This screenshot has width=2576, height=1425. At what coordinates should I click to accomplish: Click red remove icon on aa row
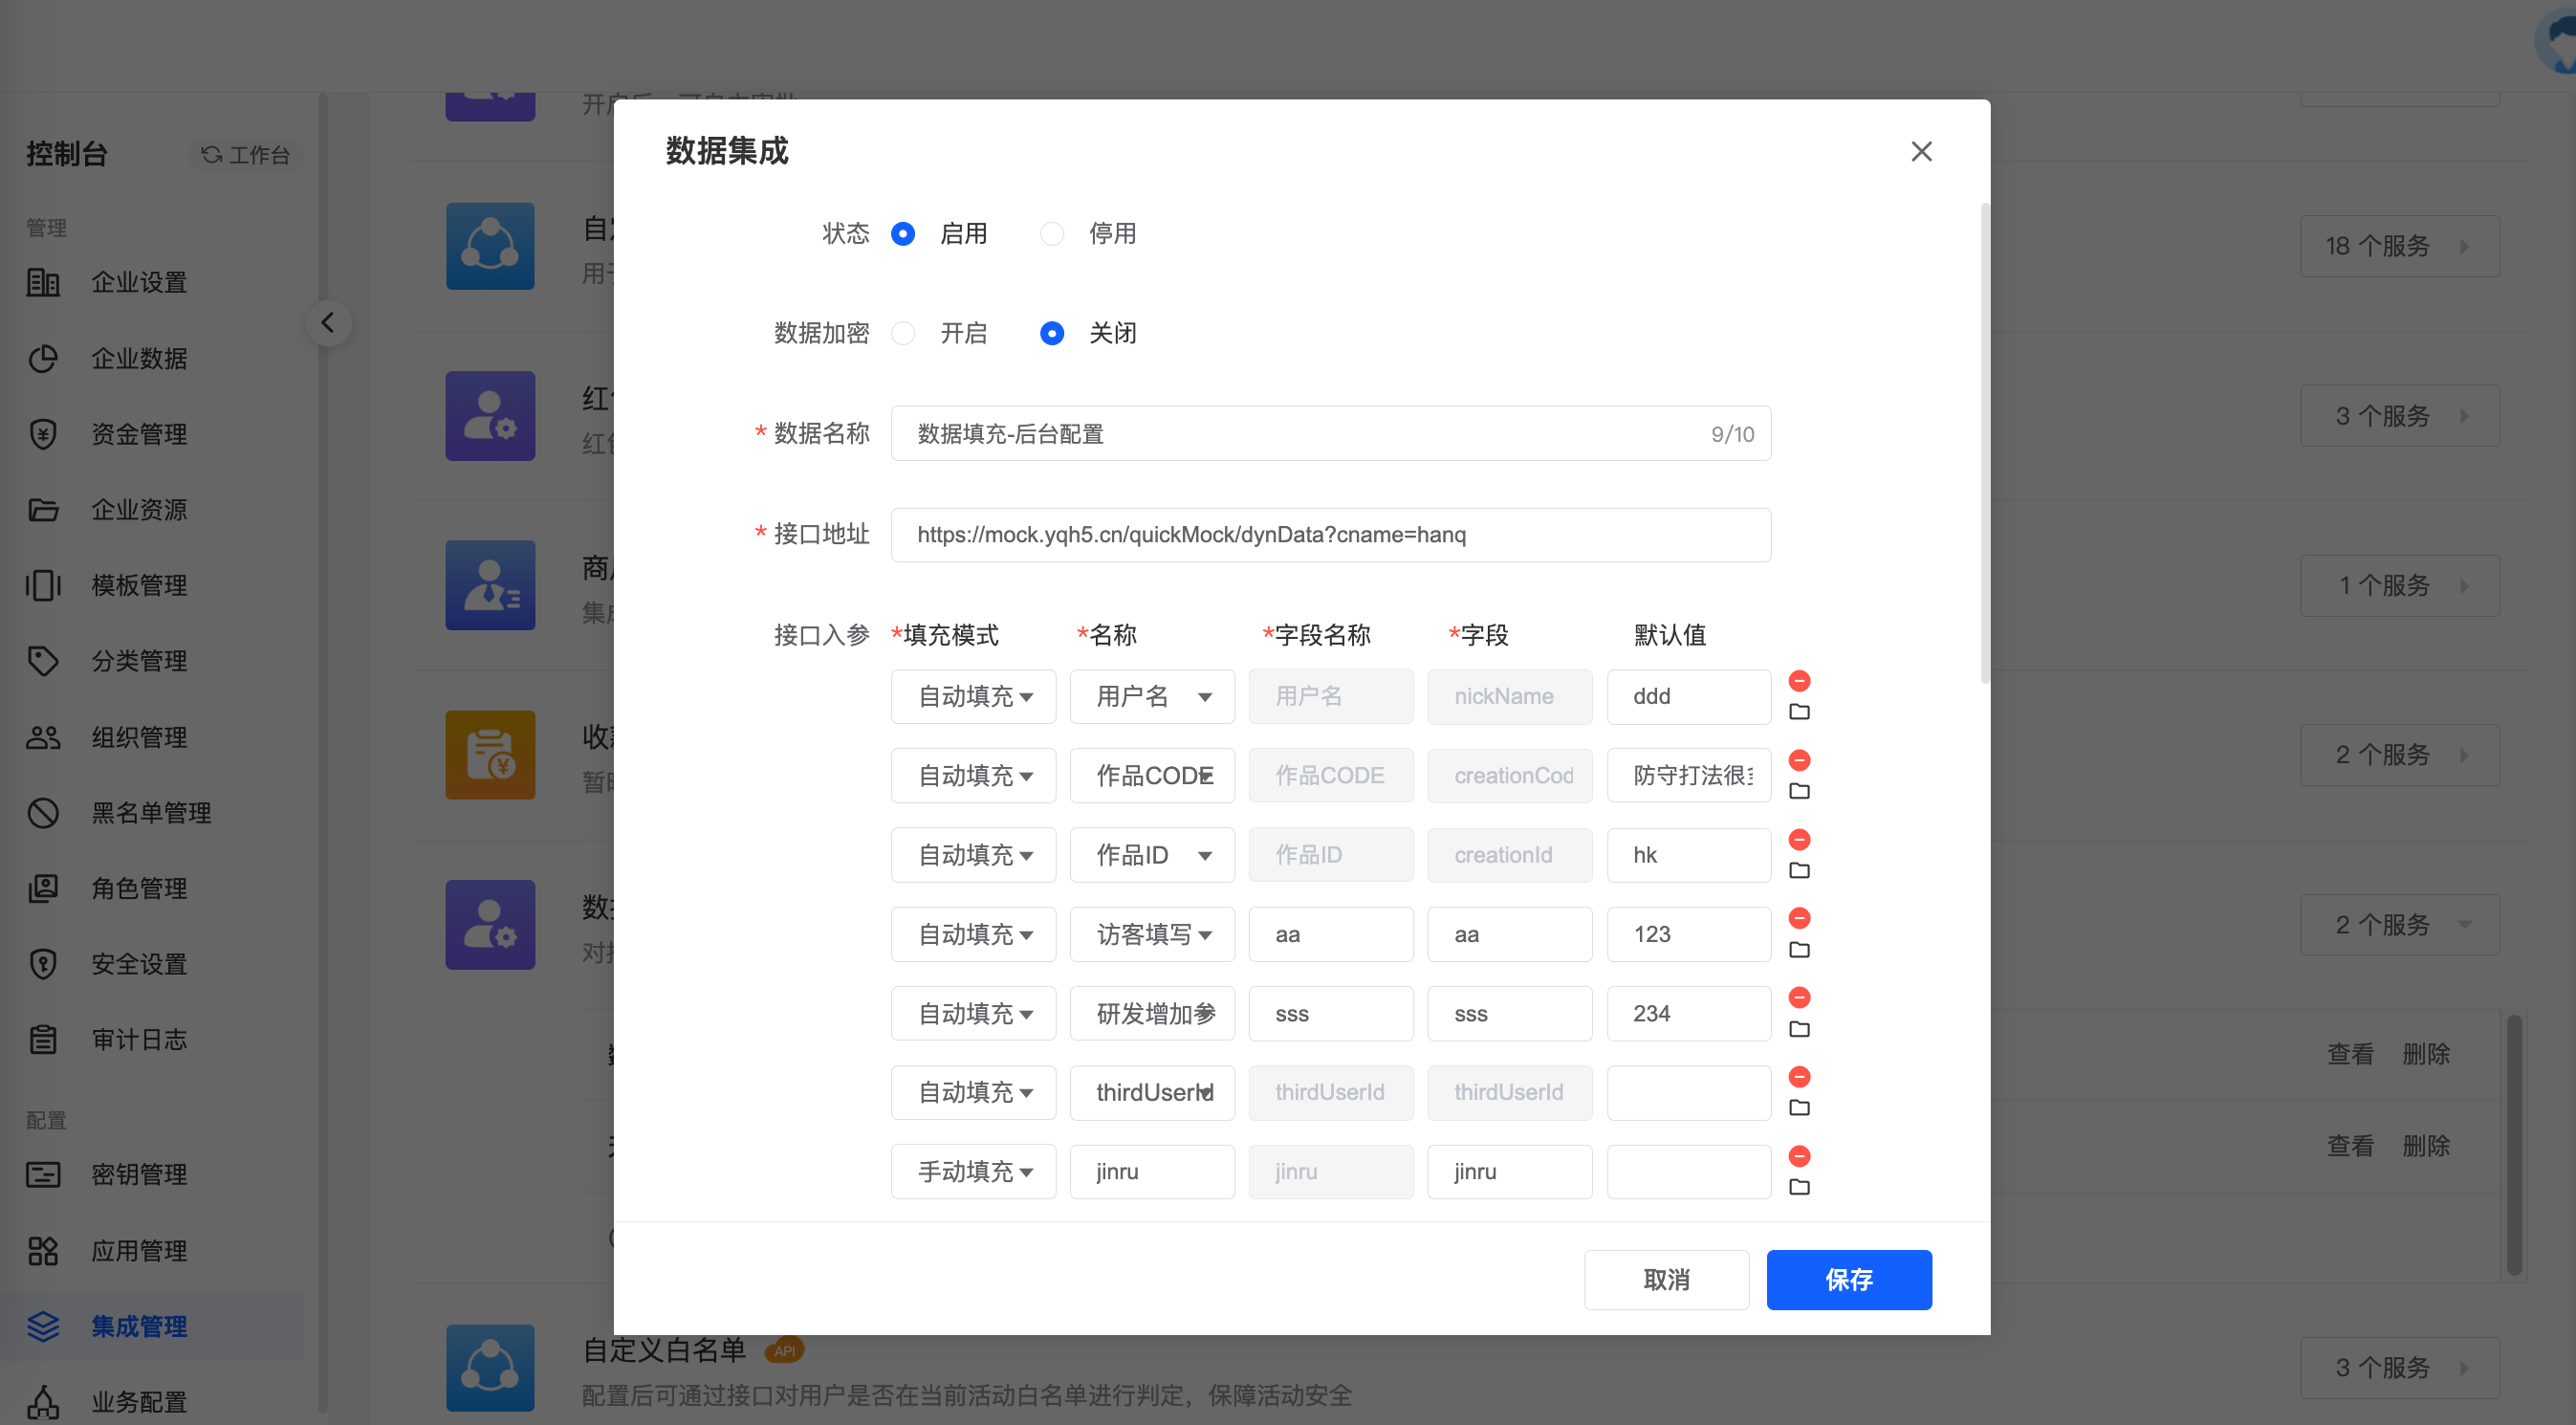1798,918
